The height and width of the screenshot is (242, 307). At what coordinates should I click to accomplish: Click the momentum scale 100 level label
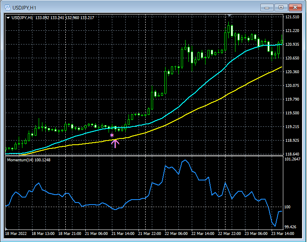[287, 207]
